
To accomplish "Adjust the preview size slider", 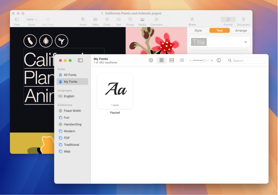I will 204,60.
